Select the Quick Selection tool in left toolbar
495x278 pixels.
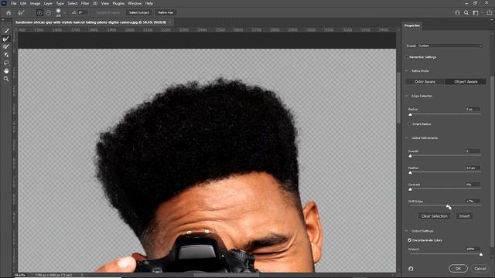(x=6, y=31)
